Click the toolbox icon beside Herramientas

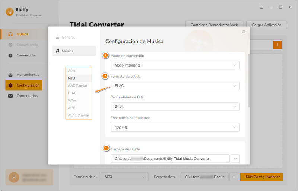pos(10,75)
